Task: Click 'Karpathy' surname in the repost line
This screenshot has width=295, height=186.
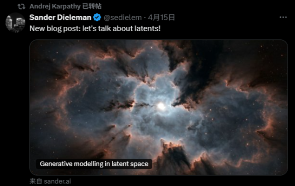Action: [x=66, y=7]
